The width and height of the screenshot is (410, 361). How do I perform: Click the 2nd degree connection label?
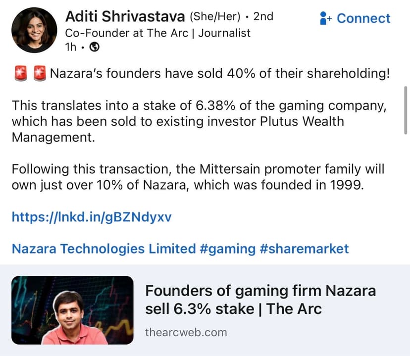263,16
